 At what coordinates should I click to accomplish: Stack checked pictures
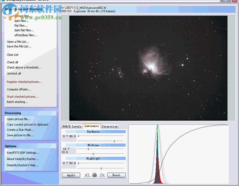pos(23,97)
